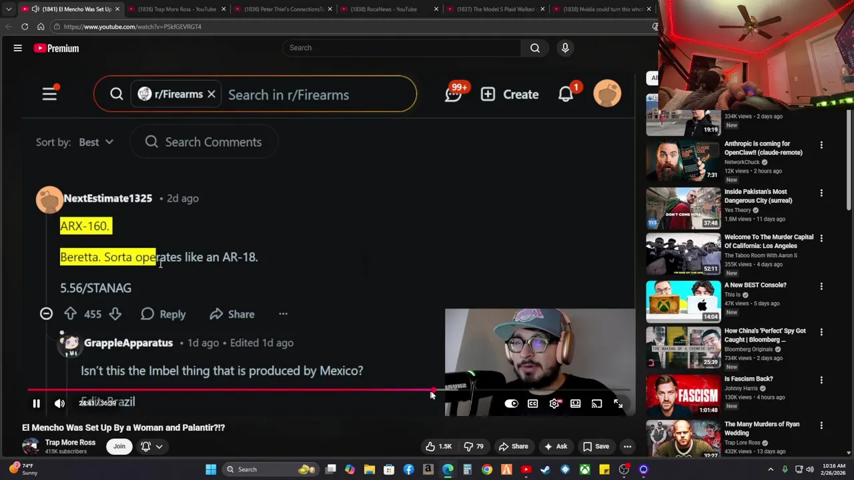Collapse the NextEstimate1325 comment thread
Image resolution: width=854 pixels, height=480 pixels.
46,313
